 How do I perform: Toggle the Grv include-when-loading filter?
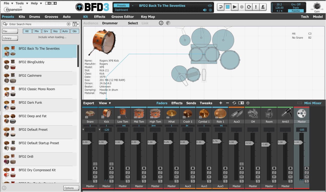(46, 31)
